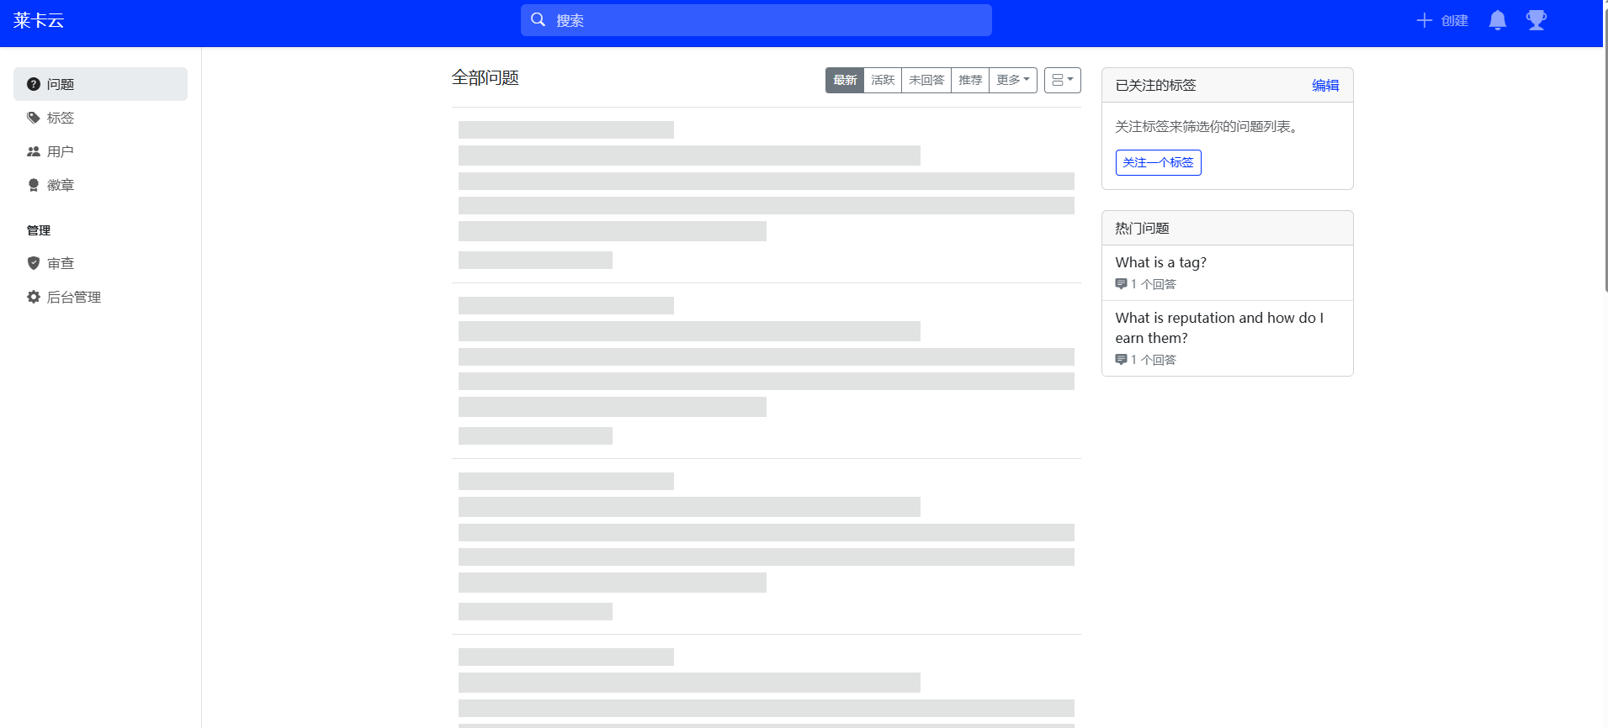This screenshot has height=728, width=1608.
Task: Navigate to 问题 in the sidebar
Action: tap(100, 84)
